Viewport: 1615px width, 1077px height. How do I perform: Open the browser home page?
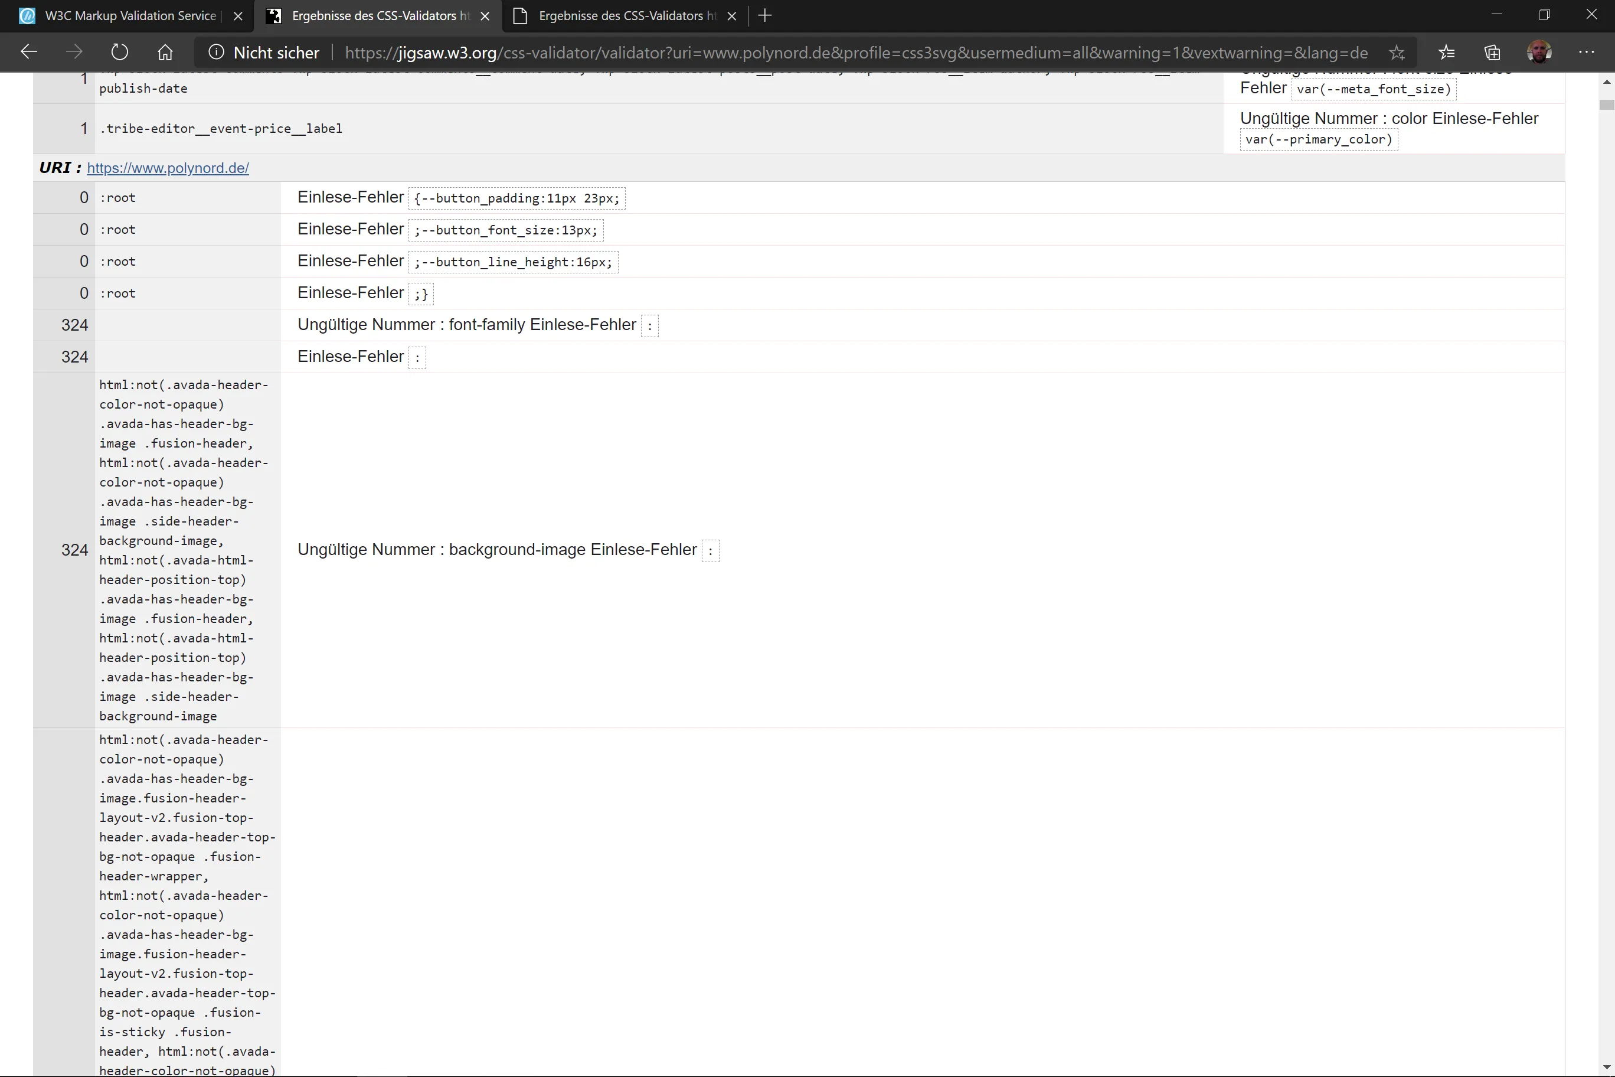pos(165,52)
